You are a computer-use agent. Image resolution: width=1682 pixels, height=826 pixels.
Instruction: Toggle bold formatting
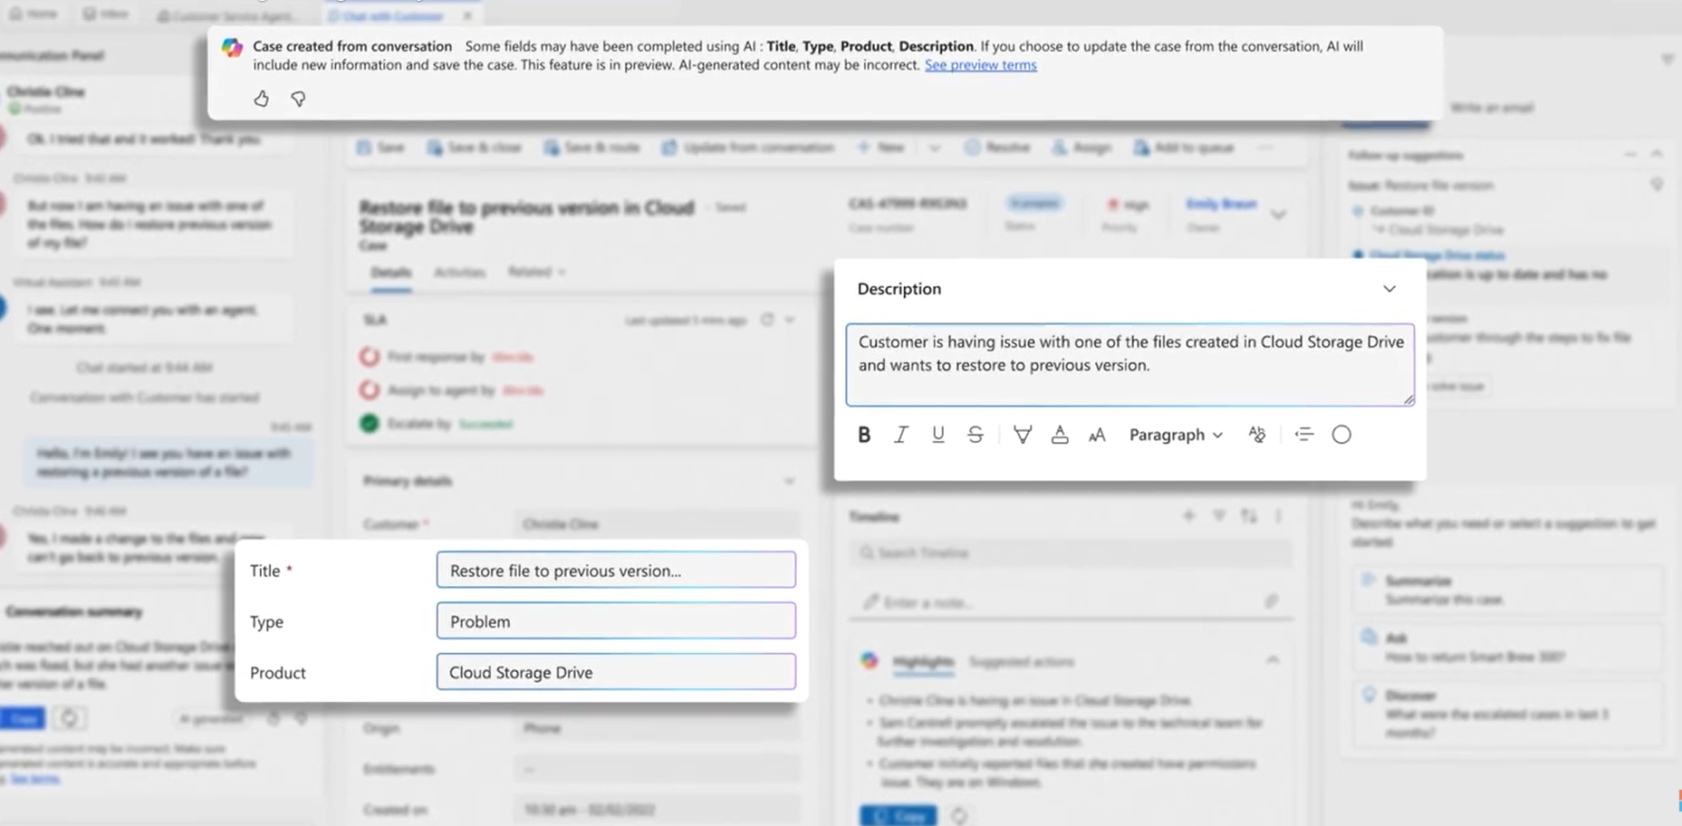[x=864, y=435]
